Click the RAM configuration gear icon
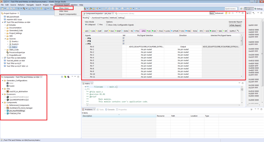Image resolution: width=264 pixels, height=142 pixels. 8,83
